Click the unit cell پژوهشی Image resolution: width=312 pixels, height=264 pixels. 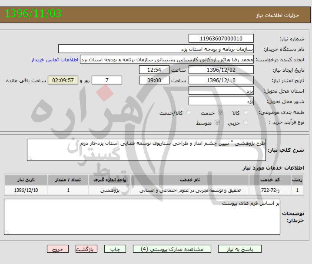click(110, 190)
